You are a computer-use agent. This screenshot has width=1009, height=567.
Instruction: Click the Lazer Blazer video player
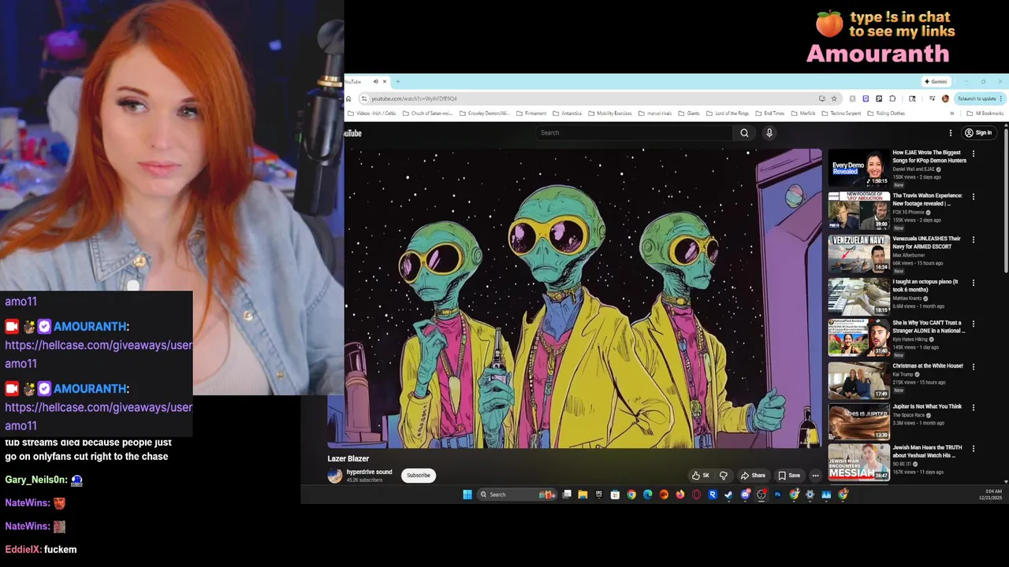pos(575,298)
